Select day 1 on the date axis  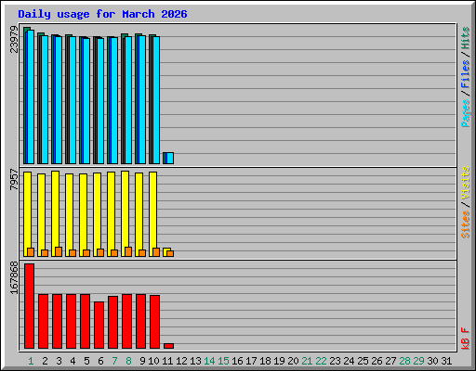click(x=31, y=361)
